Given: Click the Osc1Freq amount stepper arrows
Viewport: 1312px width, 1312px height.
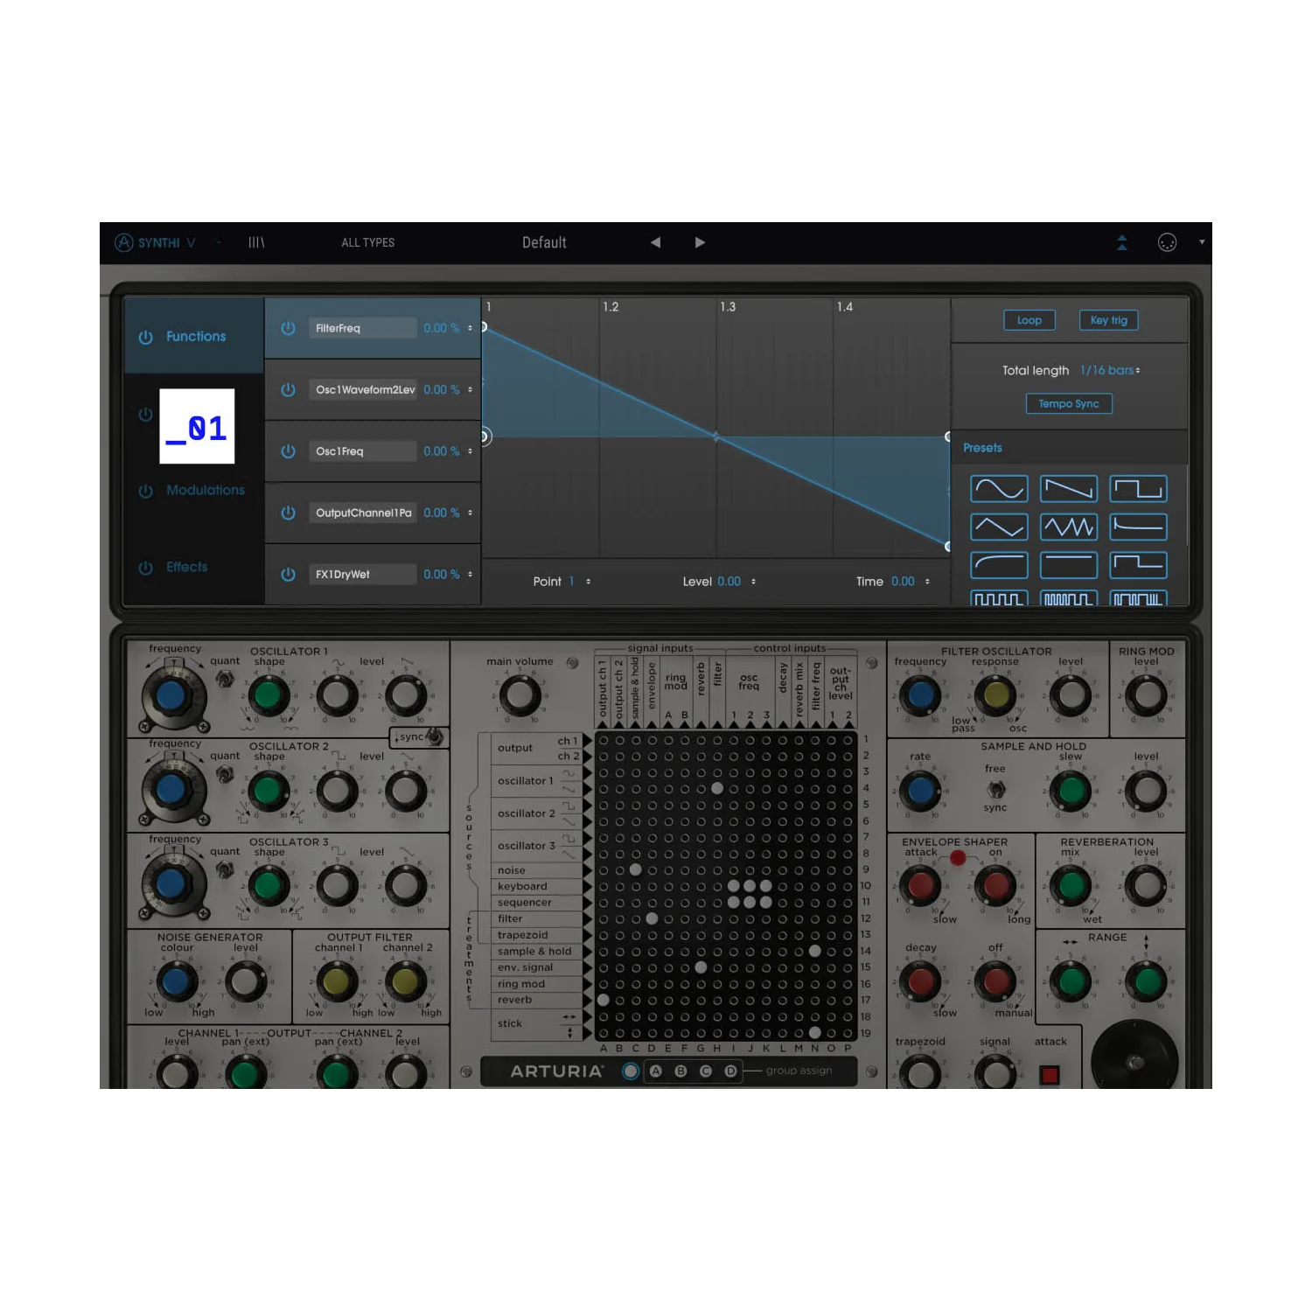Looking at the screenshot, I should (x=470, y=451).
